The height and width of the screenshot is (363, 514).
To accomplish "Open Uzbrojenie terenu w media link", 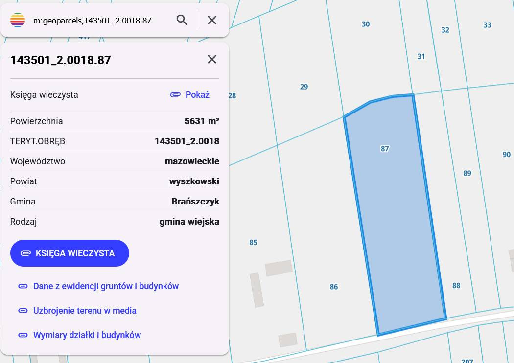I will [x=85, y=310].
